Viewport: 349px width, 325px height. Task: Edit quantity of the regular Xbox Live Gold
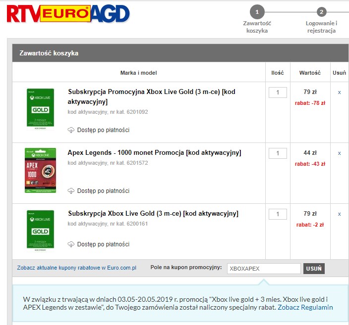pyautogui.click(x=278, y=214)
